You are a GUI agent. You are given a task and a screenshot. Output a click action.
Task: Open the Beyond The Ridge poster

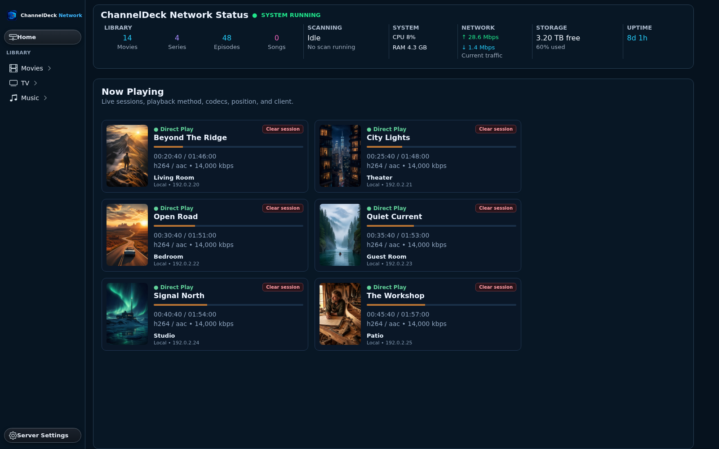click(127, 156)
